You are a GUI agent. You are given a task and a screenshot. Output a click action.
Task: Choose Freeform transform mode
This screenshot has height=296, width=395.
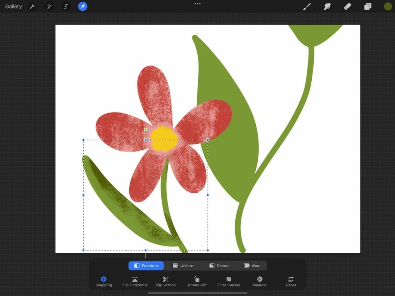(x=146, y=266)
